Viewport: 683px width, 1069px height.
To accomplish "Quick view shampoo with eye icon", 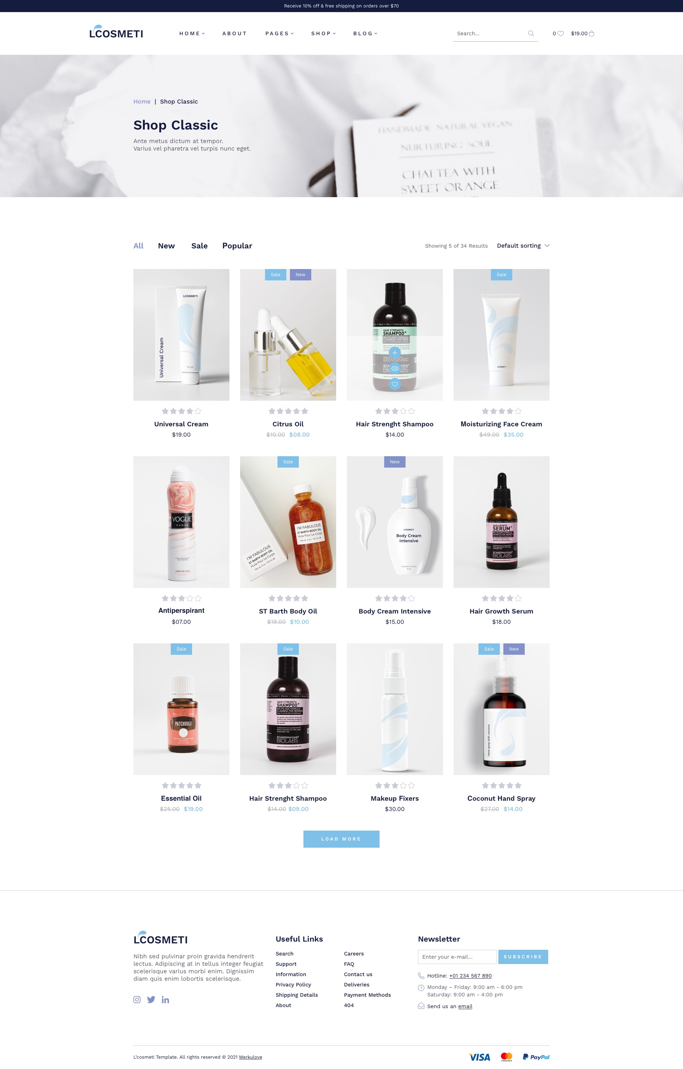I will tap(395, 368).
